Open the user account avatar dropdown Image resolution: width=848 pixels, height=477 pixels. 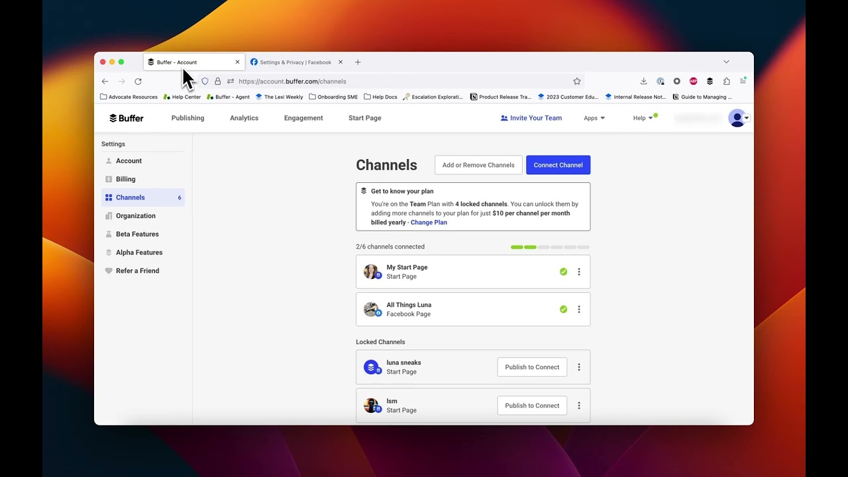point(738,118)
